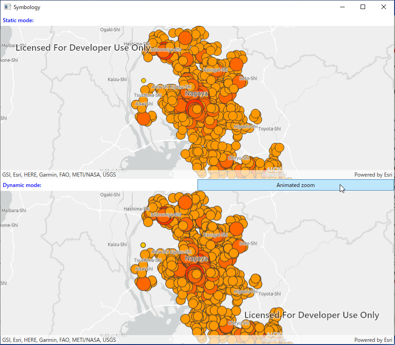Click the small isolated yellow marker in Dynamic map
Viewport: 395px width, 345px height.
(143, 245)
